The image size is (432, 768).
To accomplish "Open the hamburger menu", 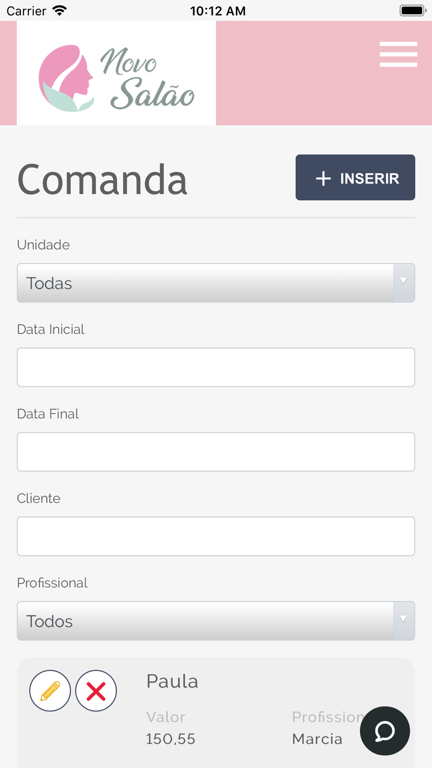I will click(x=398, y=54).
